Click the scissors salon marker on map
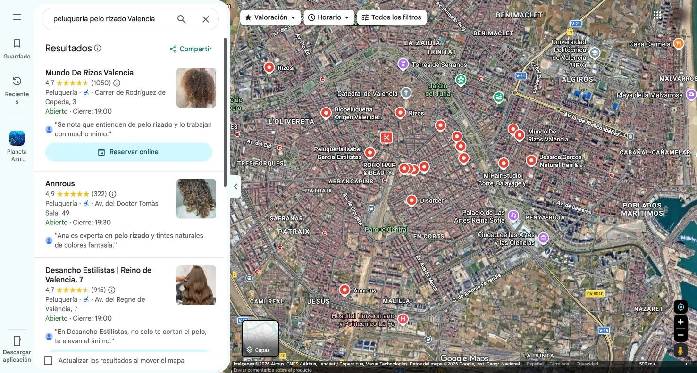This screenshot has height=373, width=697. 386,138
